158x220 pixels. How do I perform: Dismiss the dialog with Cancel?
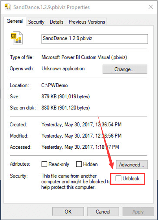pyautogui.click(x=103, y=212)
